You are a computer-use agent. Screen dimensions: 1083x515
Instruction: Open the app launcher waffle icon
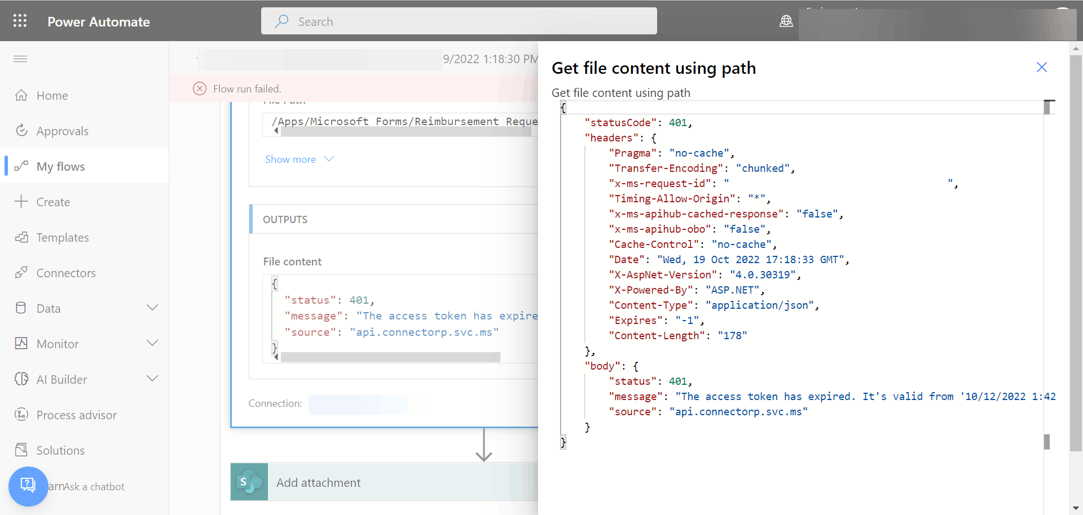pyautogui.click(x=20, y=21)
